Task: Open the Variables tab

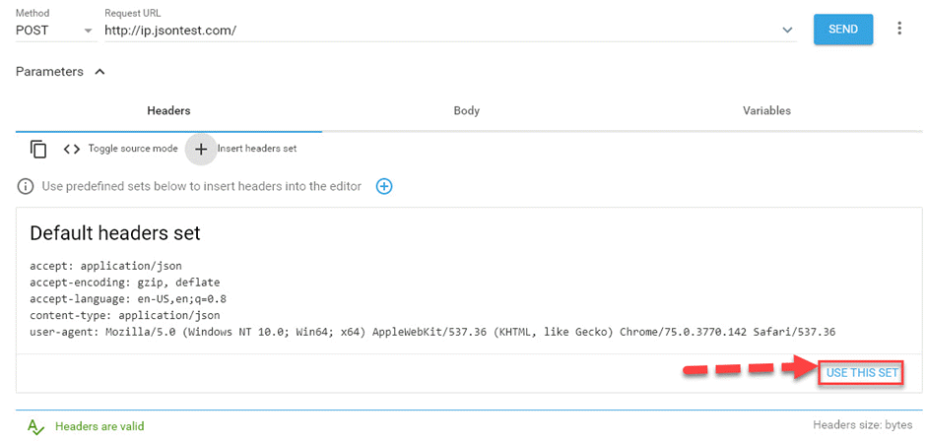Action: point(766,111)
